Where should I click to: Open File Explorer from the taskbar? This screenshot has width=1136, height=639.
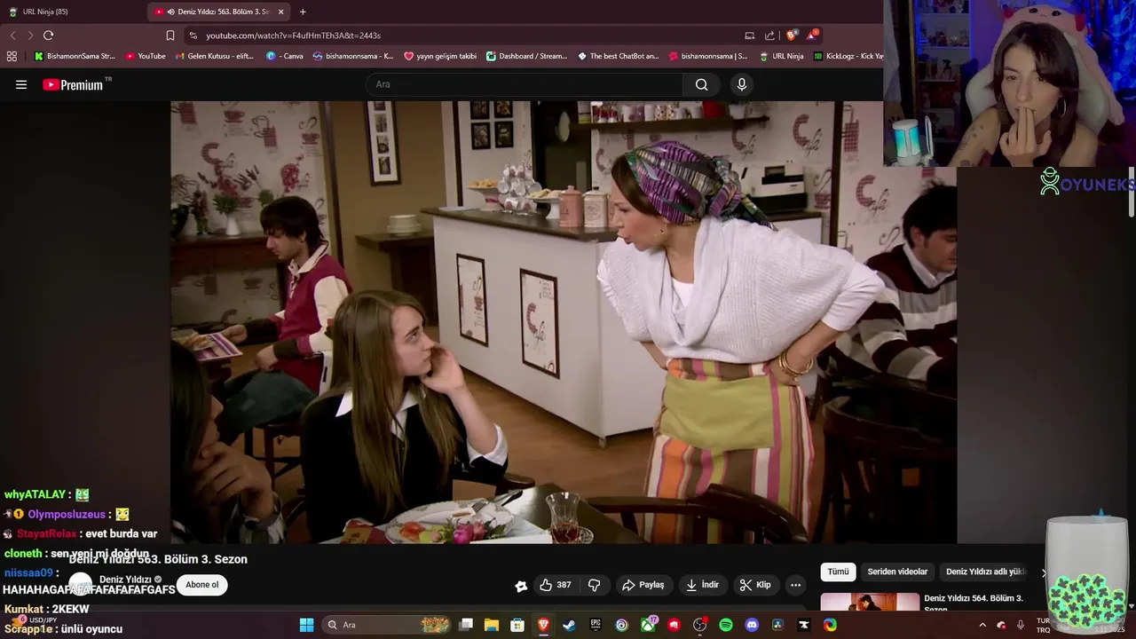pos(492,625)
